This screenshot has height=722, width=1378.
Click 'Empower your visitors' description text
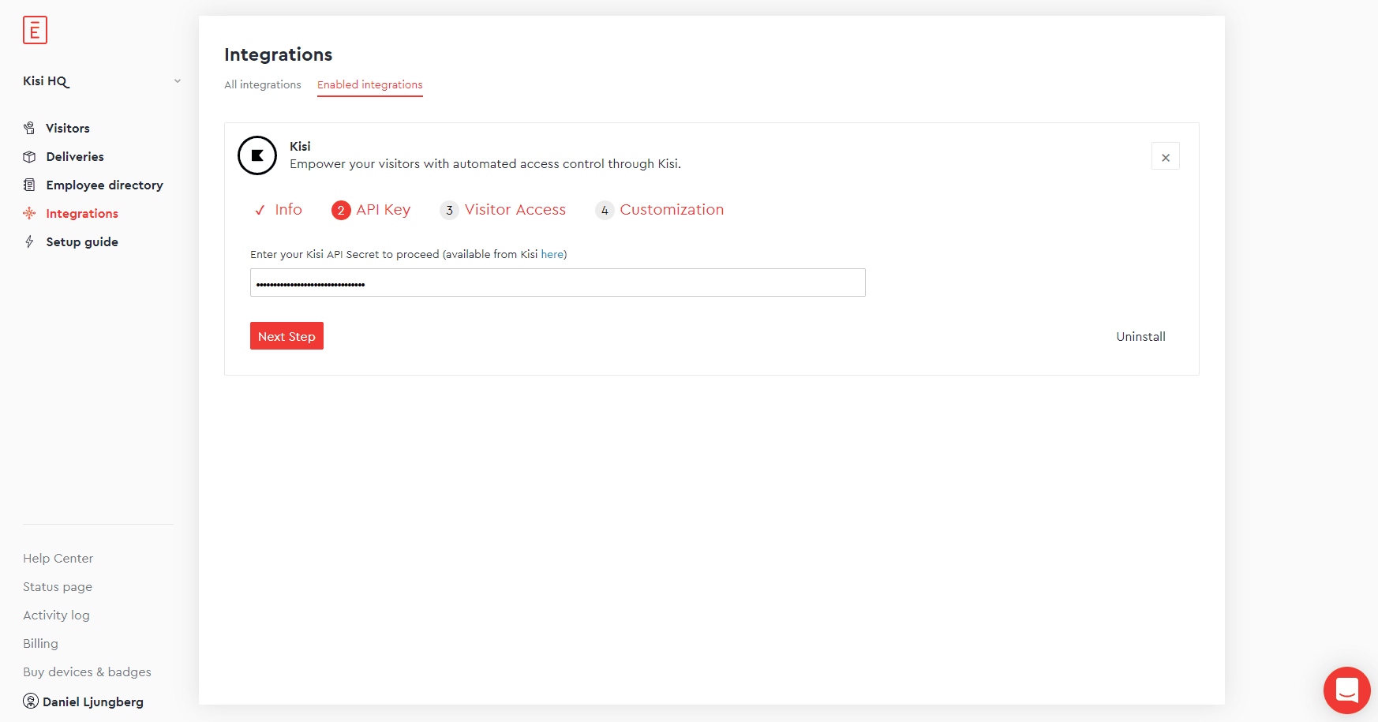(x=485, y=163)
